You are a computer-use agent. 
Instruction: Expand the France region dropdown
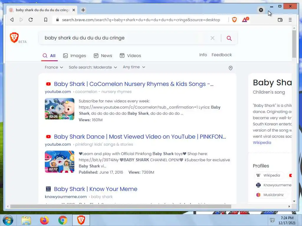click(x=54, y=67)
